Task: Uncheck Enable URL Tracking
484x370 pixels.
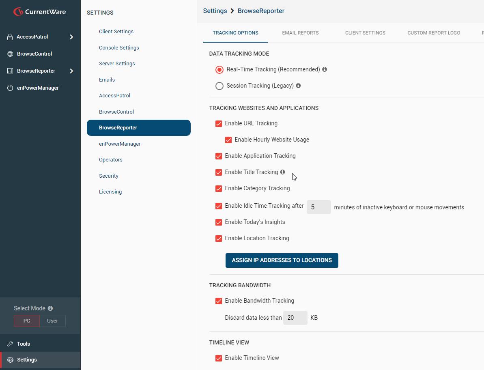Action: tap(219, 124)
